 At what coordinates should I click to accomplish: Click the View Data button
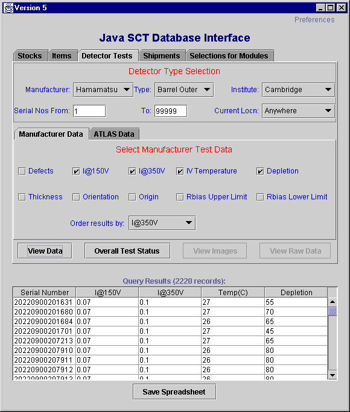(45, 251)
